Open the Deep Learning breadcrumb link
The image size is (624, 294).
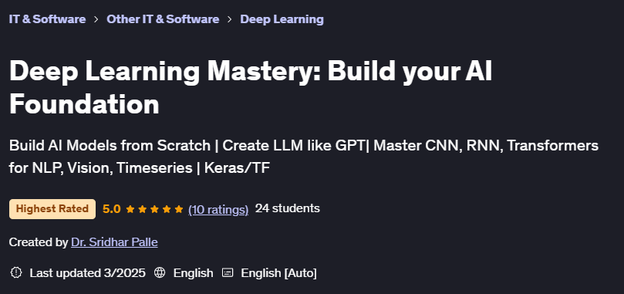(282, 19)
